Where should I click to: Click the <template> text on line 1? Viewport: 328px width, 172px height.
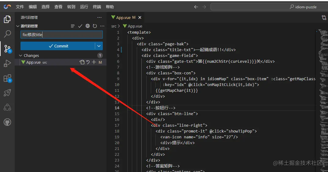tap(139, 32)
